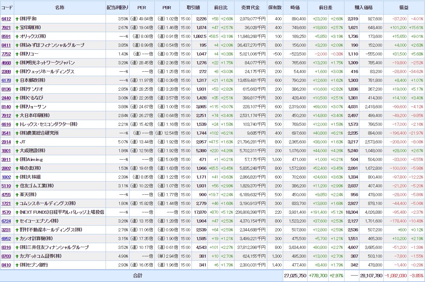This screenshot has height=282, width=425.
Task: Click the green arrow beside 日本郵政(株)
Action: [x=17, y=80]
